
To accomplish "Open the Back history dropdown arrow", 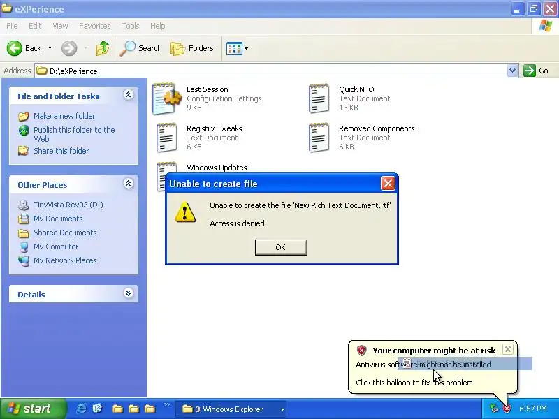I will [50, 48].
